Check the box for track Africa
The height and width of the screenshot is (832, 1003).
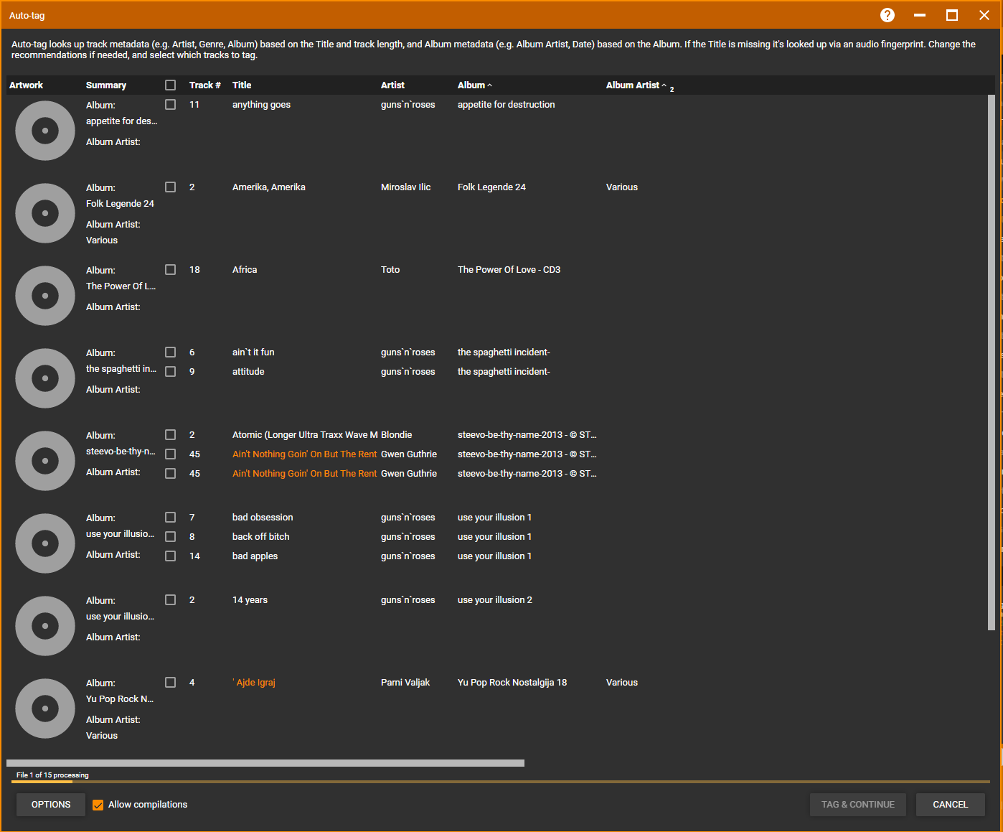click(170, 270)
